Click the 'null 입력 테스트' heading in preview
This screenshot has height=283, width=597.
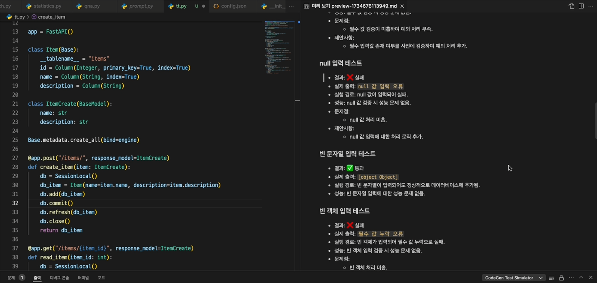[x=340, y=63]
